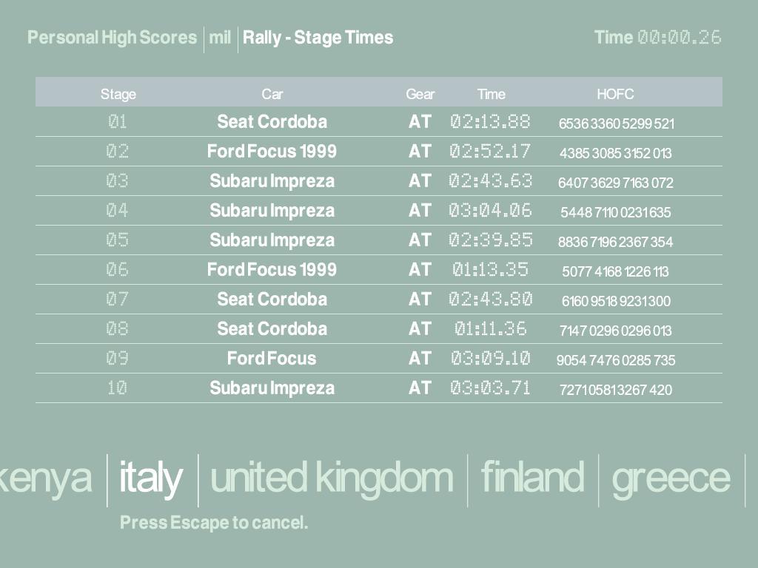Screen dimensions: 758x568
Task: Click the HOFC code for stage 10
Action: (615, 390)
